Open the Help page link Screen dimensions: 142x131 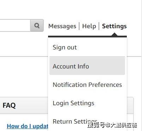click(89, 26)
